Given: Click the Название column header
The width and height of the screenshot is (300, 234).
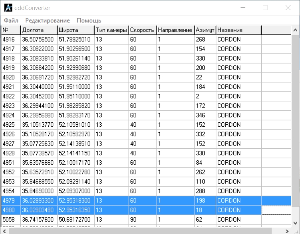Looking at the screenshot, I should click(x=238, y=30).
